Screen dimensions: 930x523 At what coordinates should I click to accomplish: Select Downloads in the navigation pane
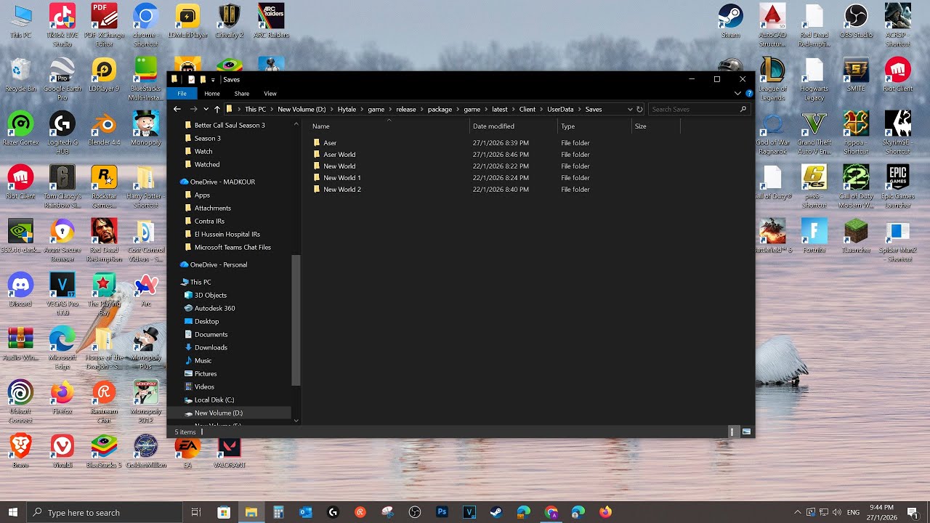tap(211, 347)
